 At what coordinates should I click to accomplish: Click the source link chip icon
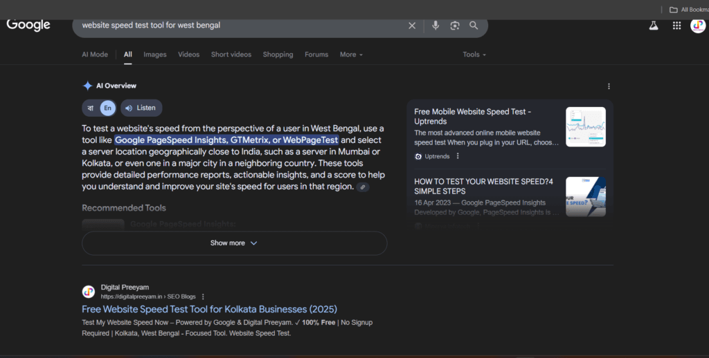(x=363, y=187)
